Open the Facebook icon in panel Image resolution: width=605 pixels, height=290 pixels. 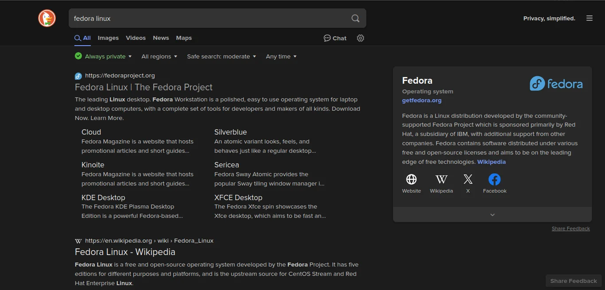(495, 179)
